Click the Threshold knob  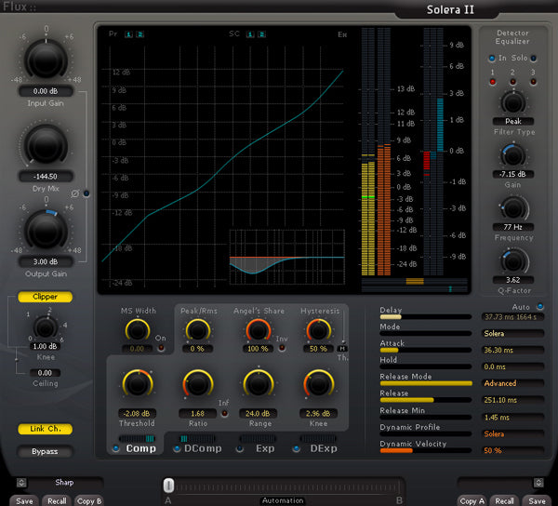pos(137,382)
